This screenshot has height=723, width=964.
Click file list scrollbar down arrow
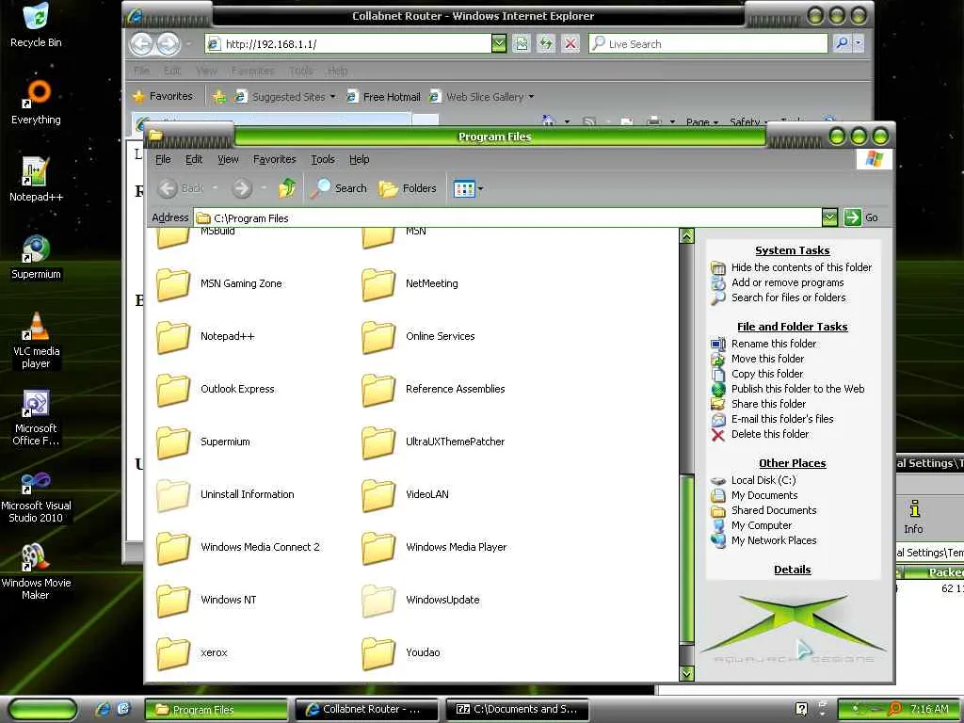click(x=686, y=674)
